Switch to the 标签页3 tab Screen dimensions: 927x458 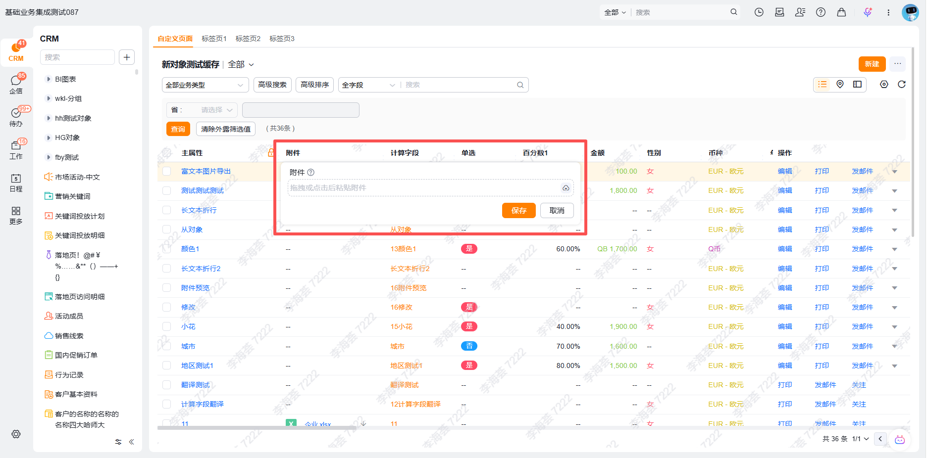pyautogui.click(x=282, y=39)
